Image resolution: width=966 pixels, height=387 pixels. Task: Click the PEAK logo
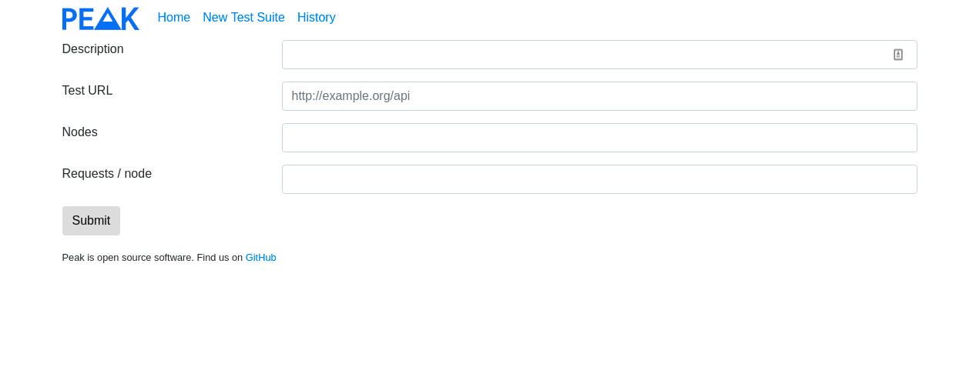(101, 18)
